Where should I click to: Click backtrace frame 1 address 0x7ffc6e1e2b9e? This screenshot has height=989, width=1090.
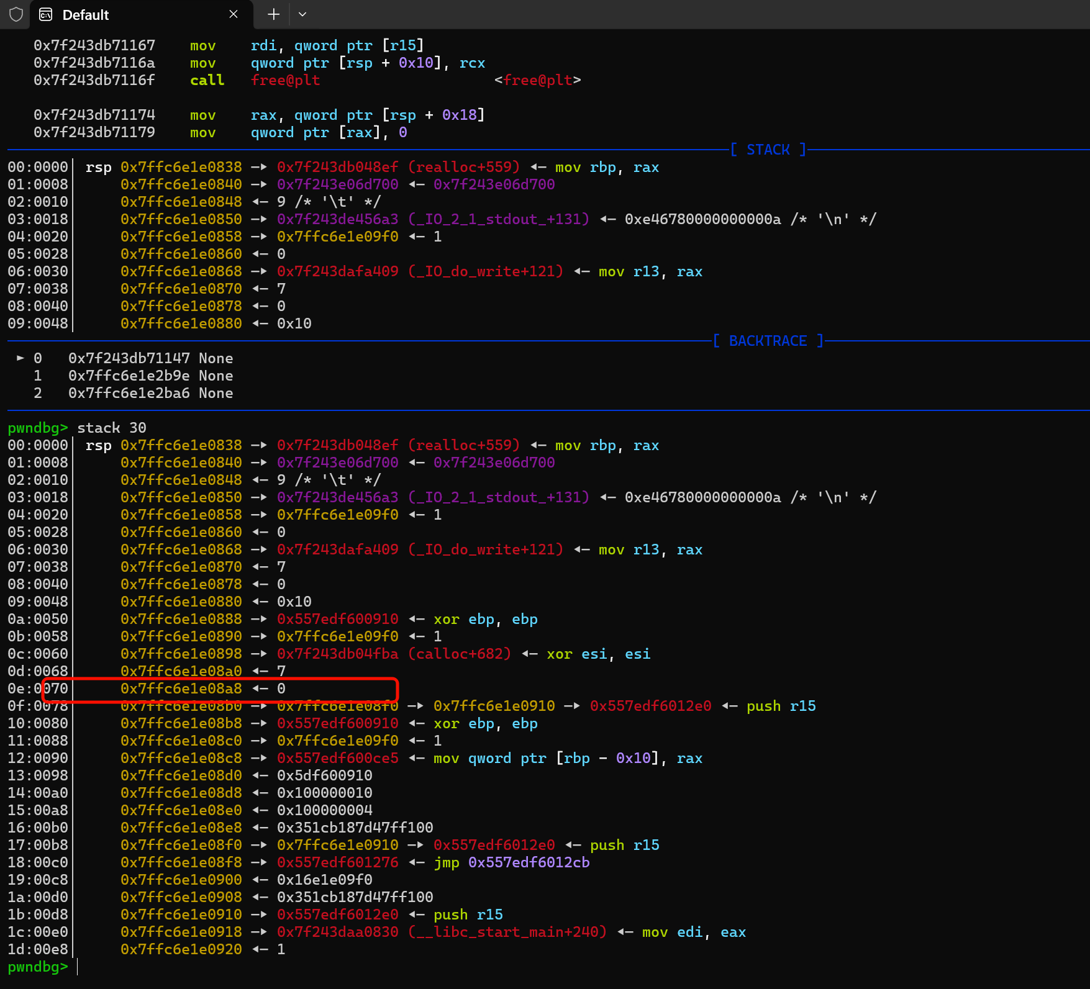(x=129, y=376)
